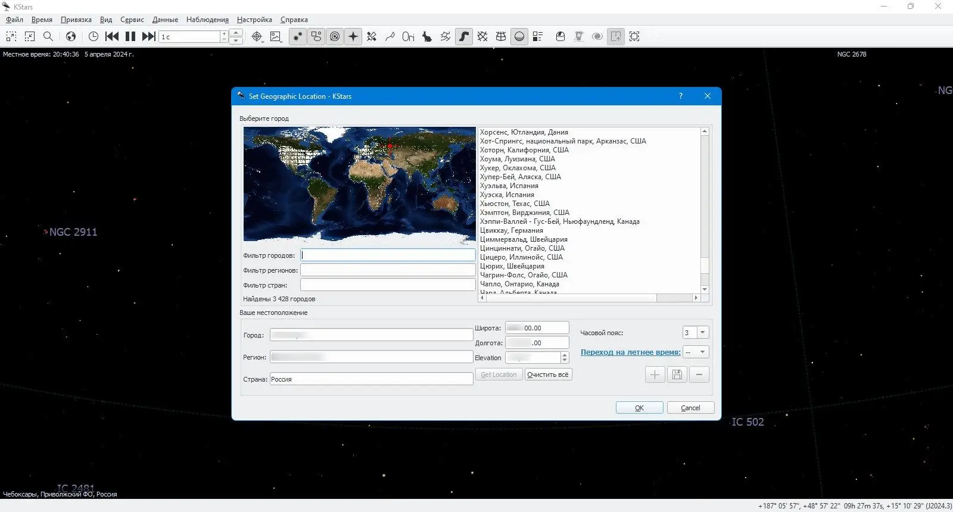Click the Find Object magnifier icon

click(x=48, y=36)
